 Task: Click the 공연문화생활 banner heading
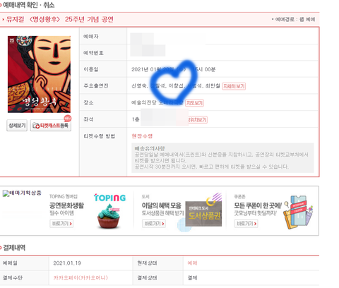pyautogui.click(x=66, y=205)
